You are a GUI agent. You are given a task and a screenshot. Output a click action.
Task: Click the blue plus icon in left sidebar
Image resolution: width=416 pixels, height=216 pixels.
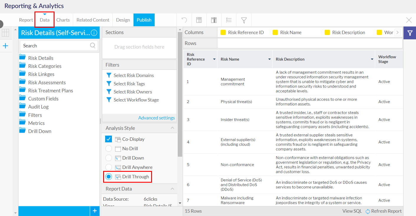tap(6, 46)
